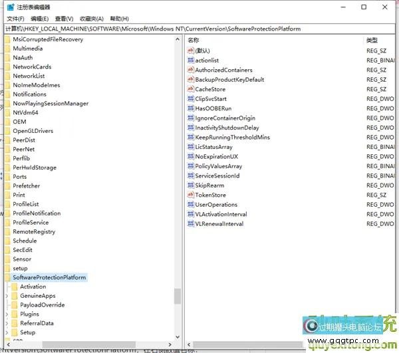This screenshot has height=353, width=399.
Task: Expand the GenuineApps subkey
Action: click(x=7, y=296)
